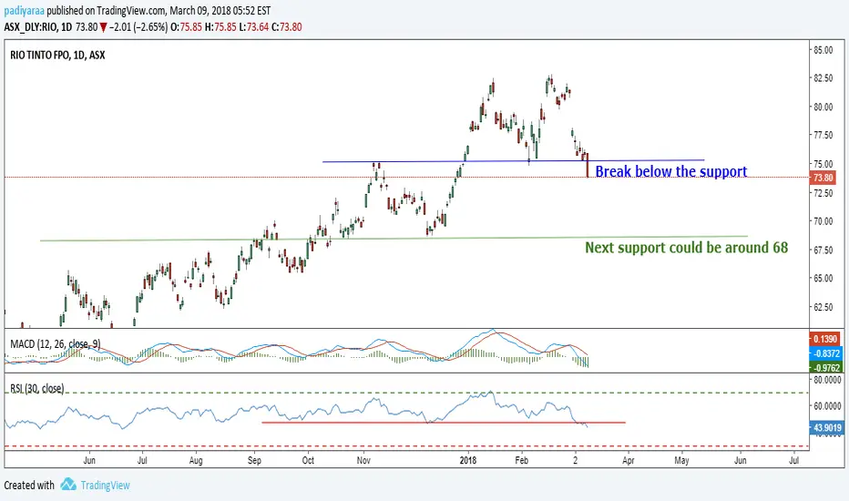Click the low value L:73.64
849x501 pixels.
[254, 27]
